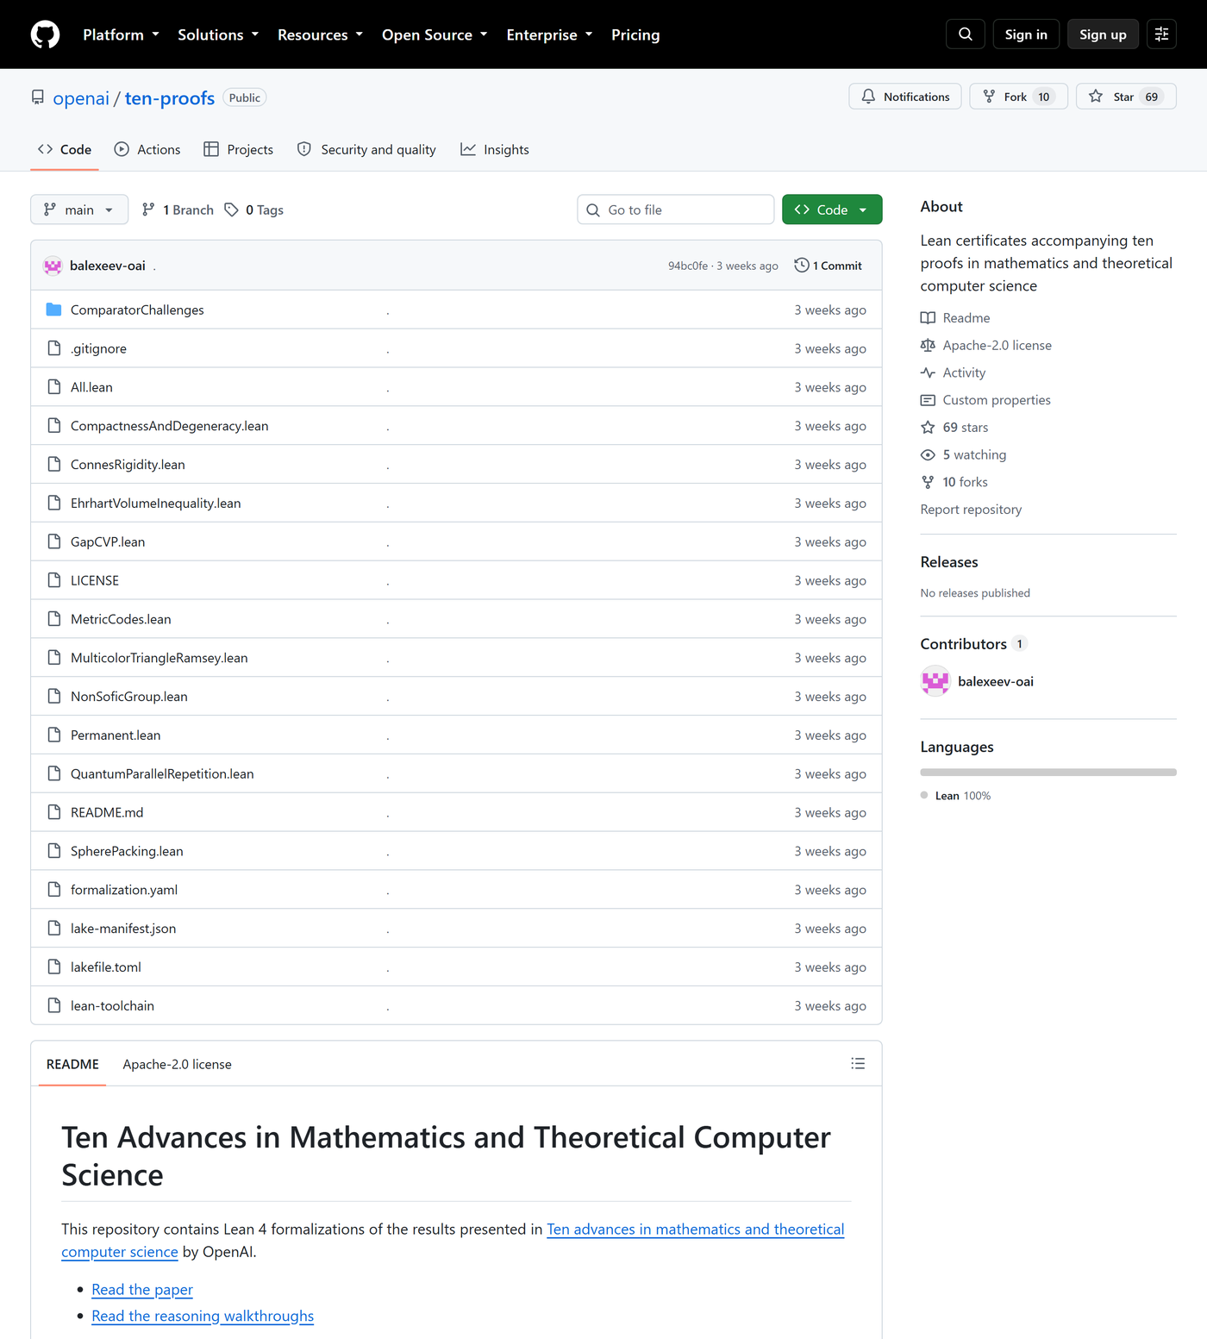Viewport: 1207px width, 1339px height.
Task: Click the file icon beside lakefile.toml
Action: point(54,967)
